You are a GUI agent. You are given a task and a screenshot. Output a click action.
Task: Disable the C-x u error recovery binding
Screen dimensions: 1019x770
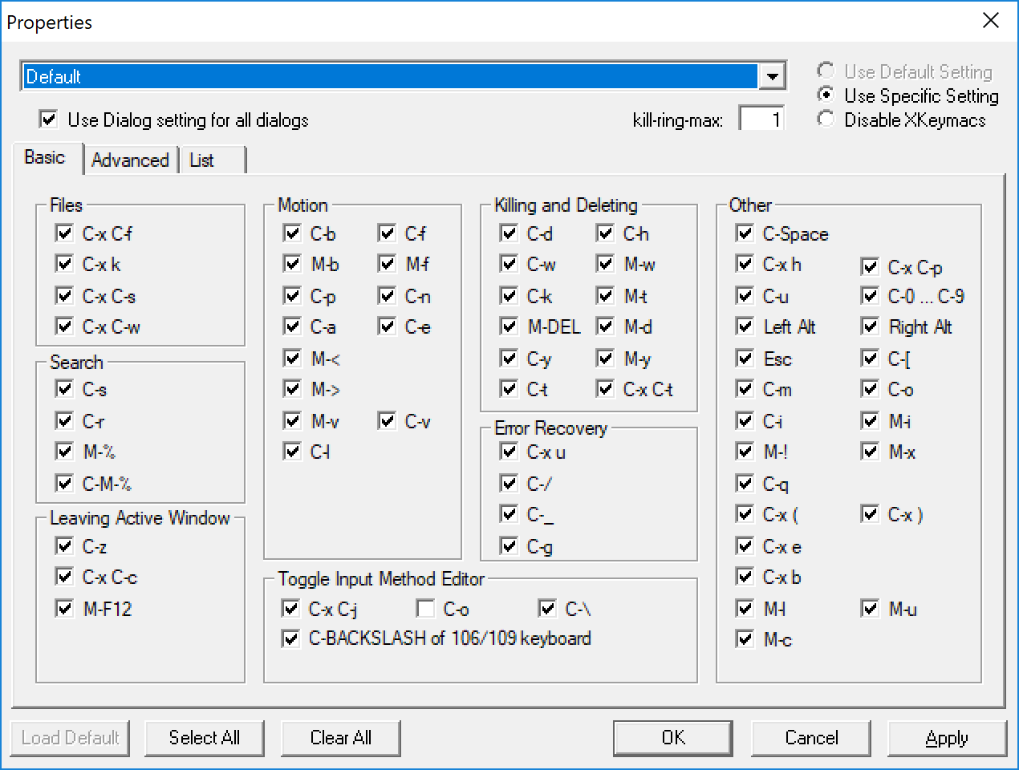point(509,452)
